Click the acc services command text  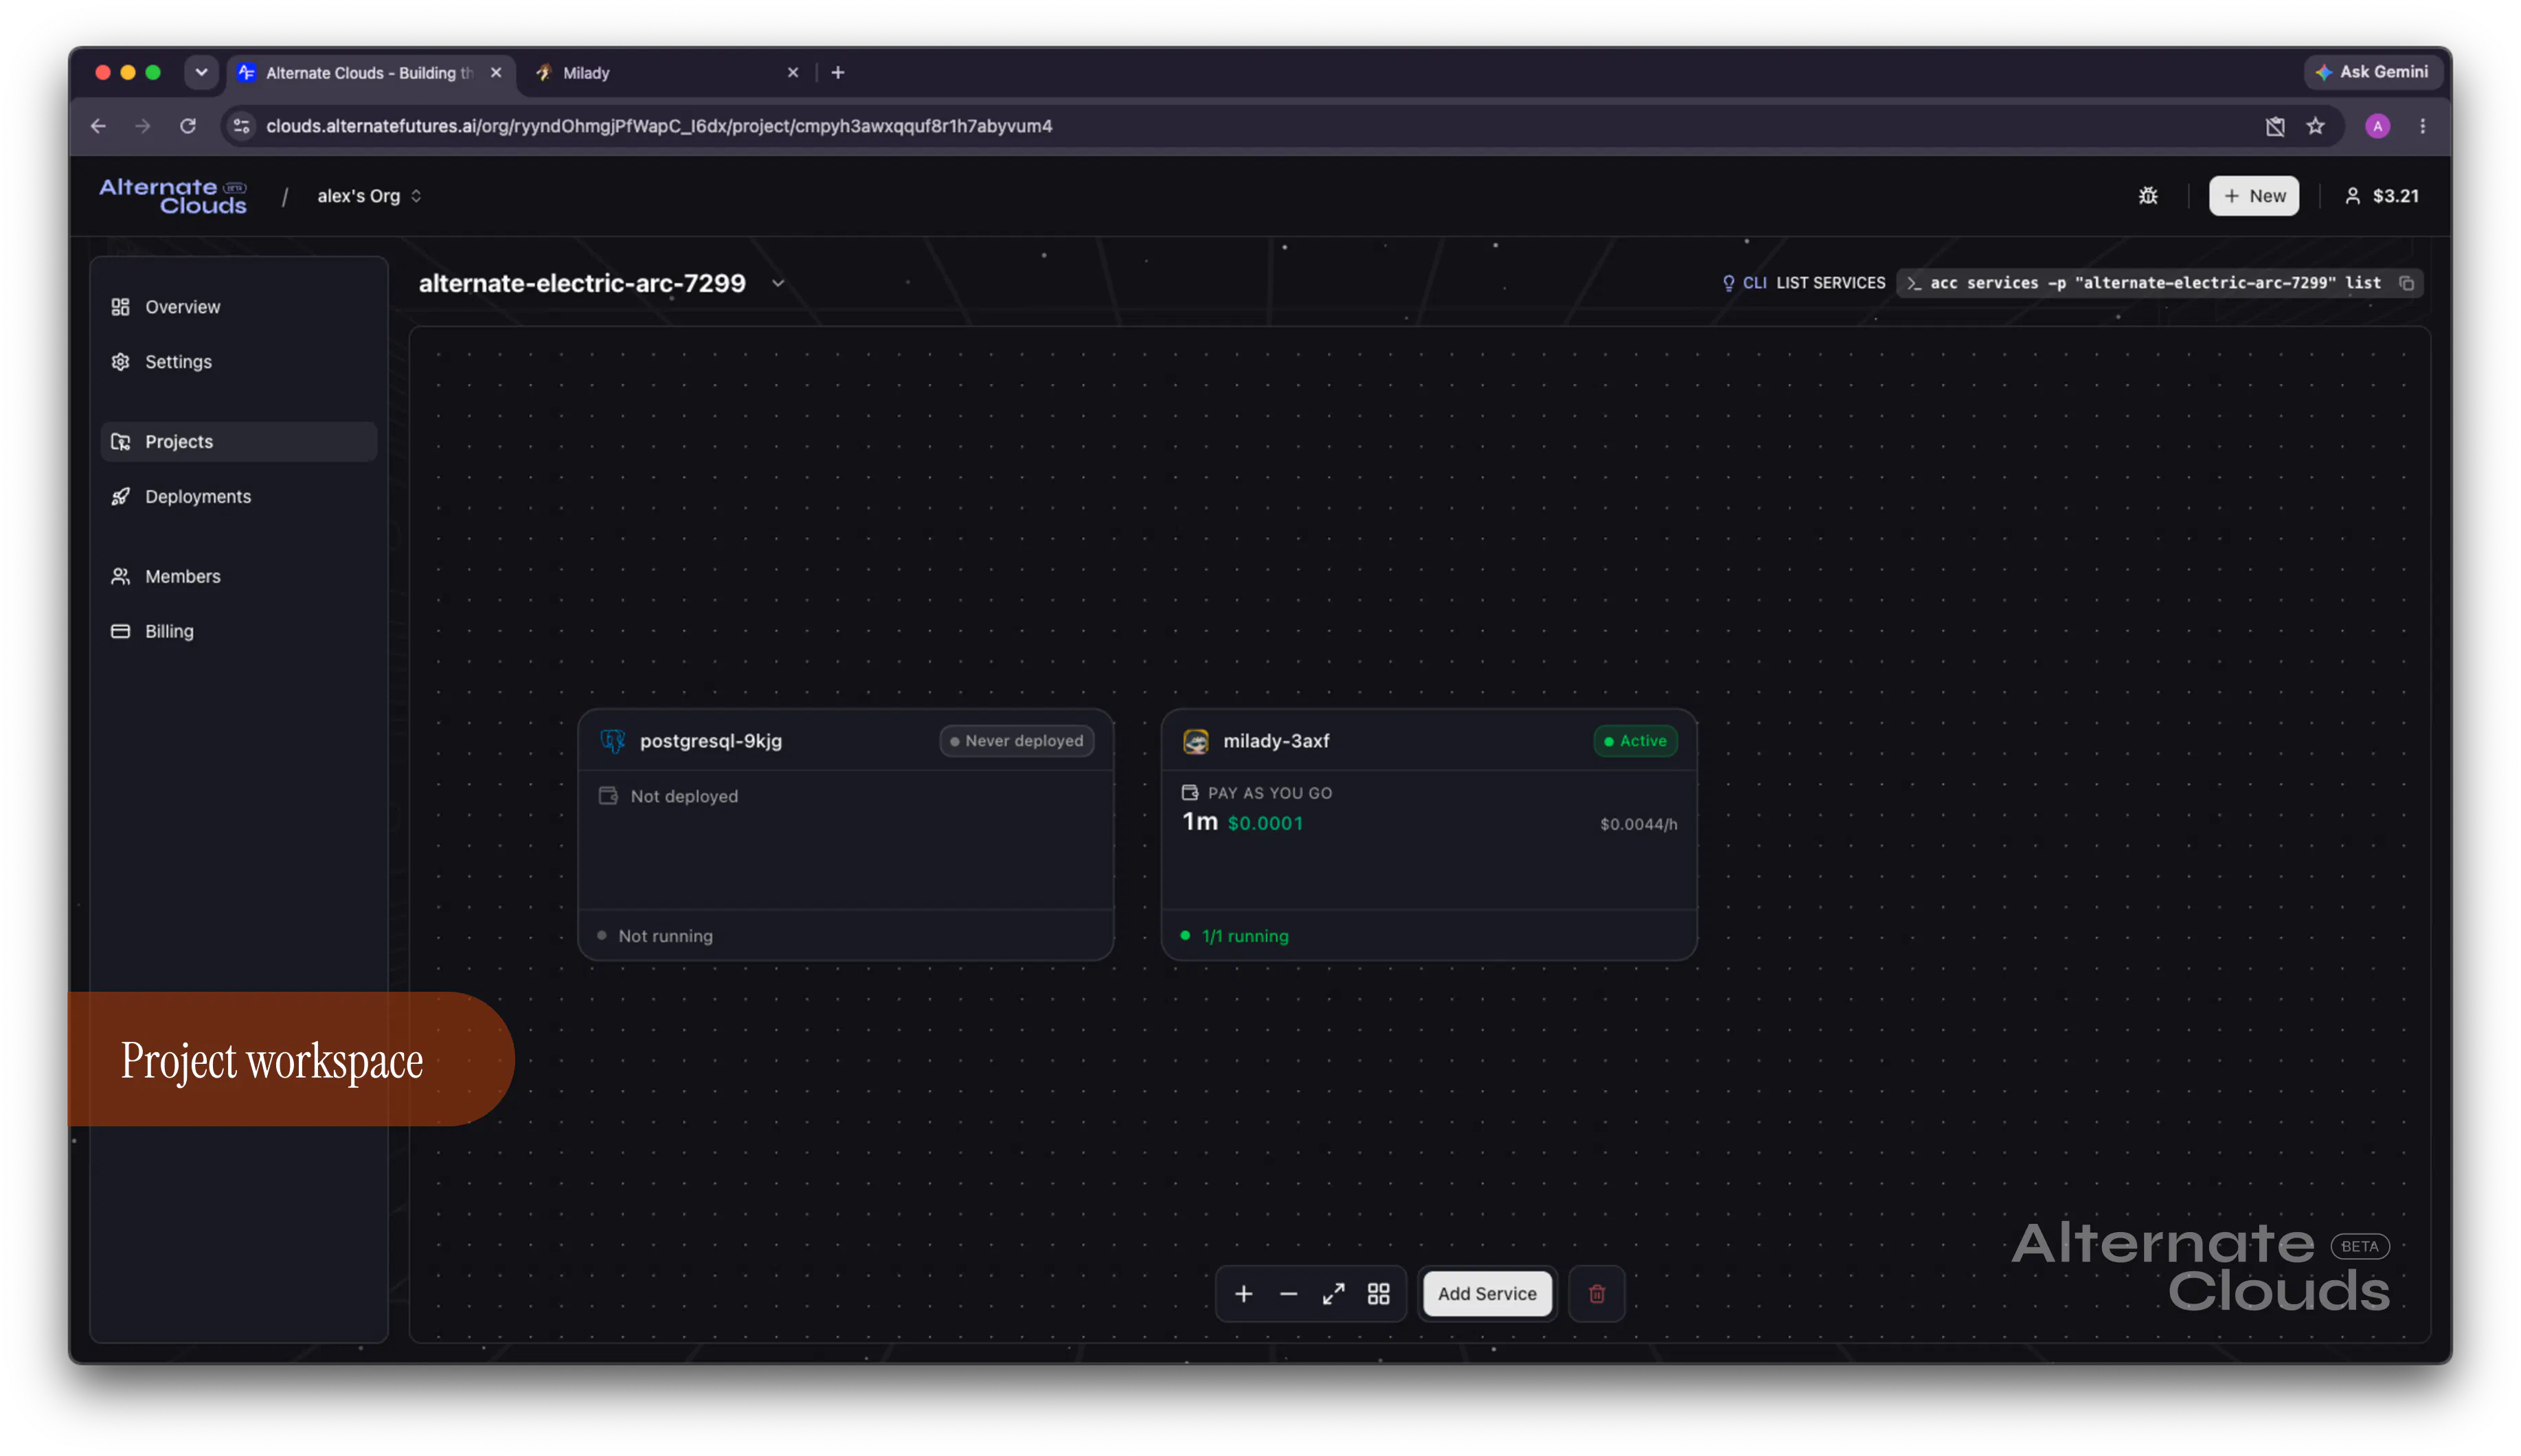(x=2155, y=283)
